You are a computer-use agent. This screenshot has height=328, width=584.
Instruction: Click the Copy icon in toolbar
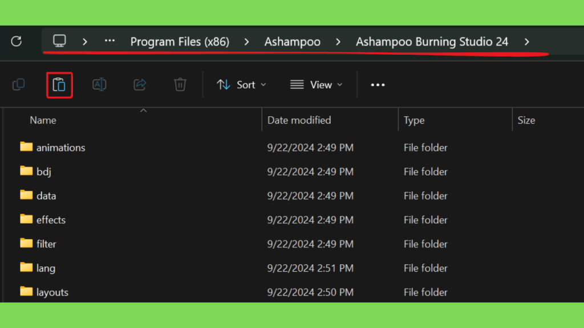[x=19, y=85]
